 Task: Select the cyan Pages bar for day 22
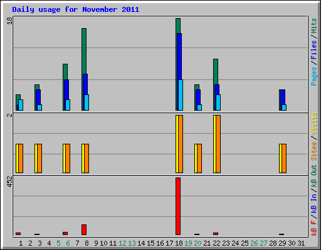tap(218, 102)
